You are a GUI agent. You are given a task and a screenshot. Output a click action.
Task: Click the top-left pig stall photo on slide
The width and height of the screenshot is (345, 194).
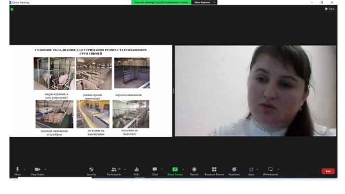[x=54, y=73]
